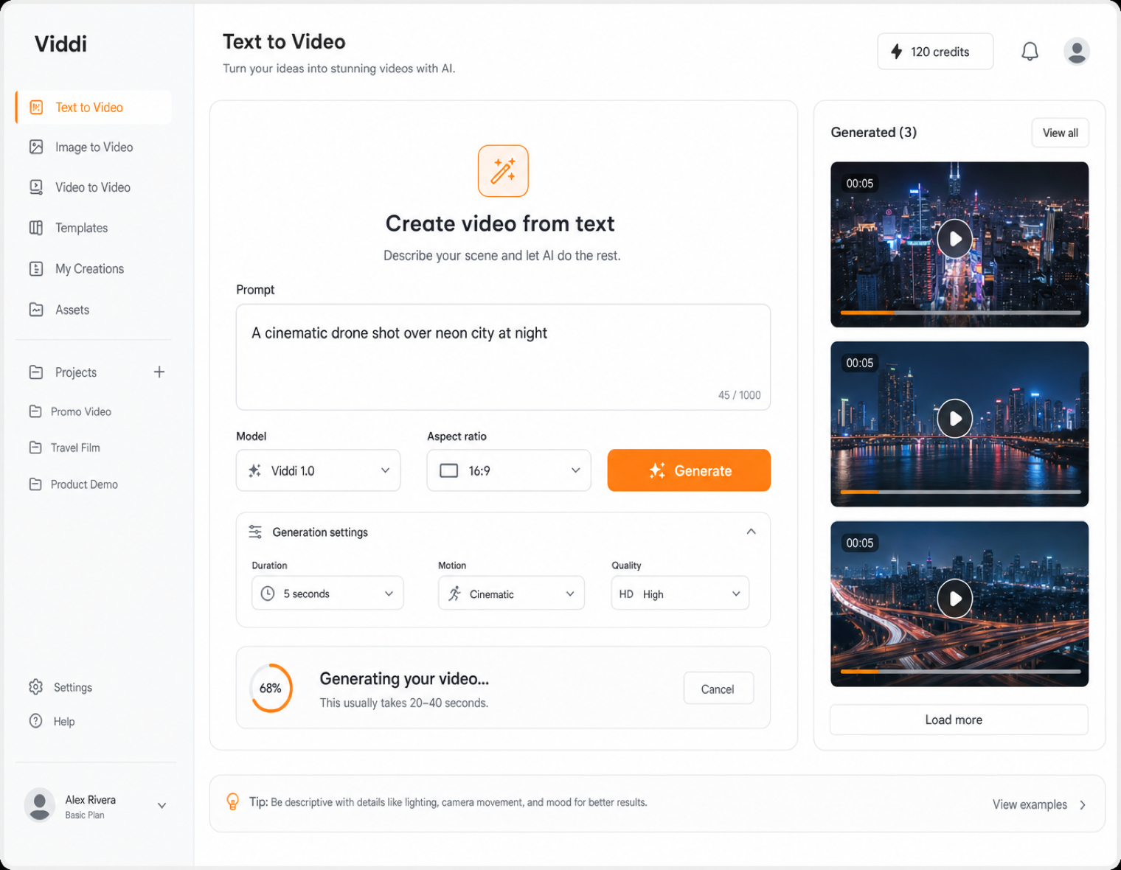1121x870 pixels.
Task: Open the Quality HD High dropdown
Action: coord(680,594)
